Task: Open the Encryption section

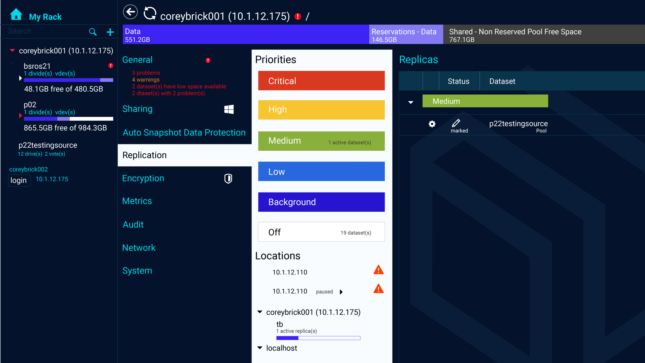Action: click(143, 178)
